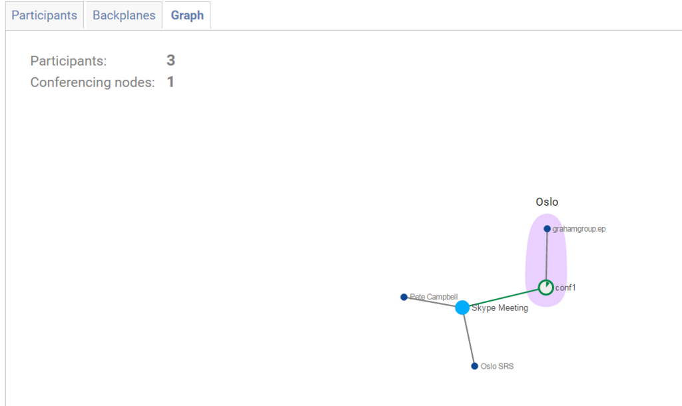
Task: Open the Backplanes tab
Action: pyautogui.click(x=124, y=15)
